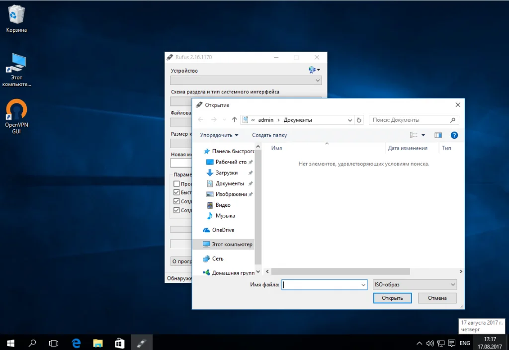
Task: Open the Упорядочить dropdown menu
Action: tap(219, 135)
